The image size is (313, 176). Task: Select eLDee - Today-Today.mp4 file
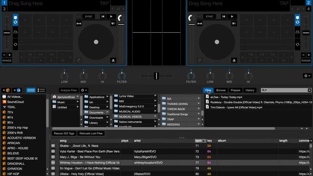click(x=226, y=97)
